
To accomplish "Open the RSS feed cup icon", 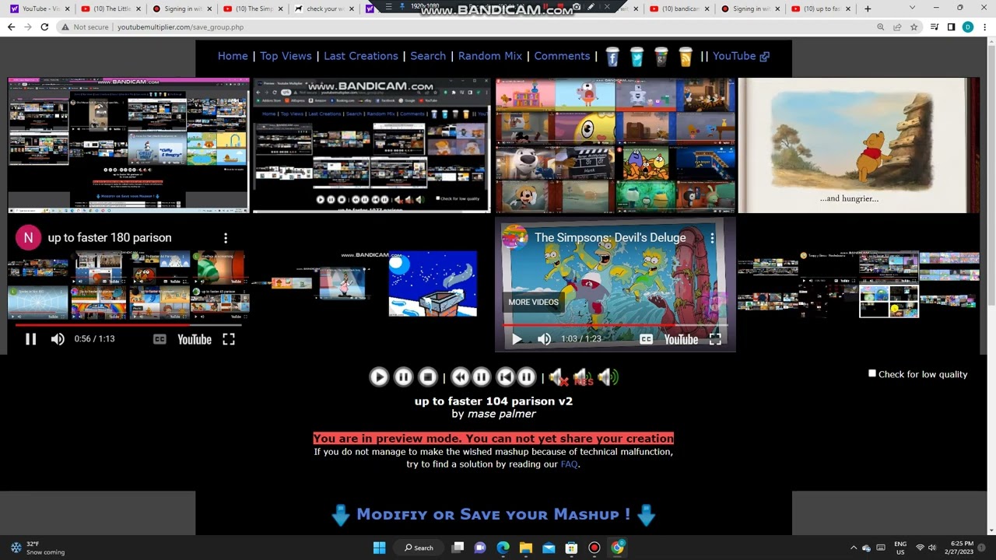I will coord(686,57).
